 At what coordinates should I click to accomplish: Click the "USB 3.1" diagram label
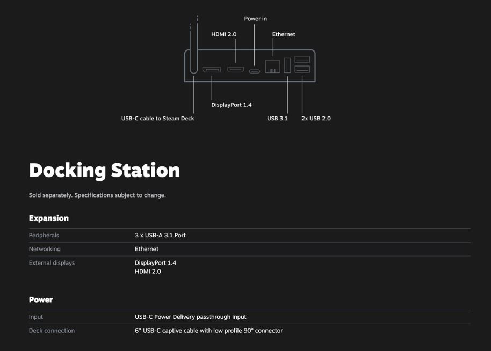277,118
